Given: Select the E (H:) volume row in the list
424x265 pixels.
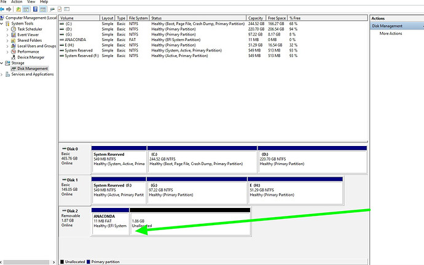Looking at the screenshot, I should click(x=178, y=45).
